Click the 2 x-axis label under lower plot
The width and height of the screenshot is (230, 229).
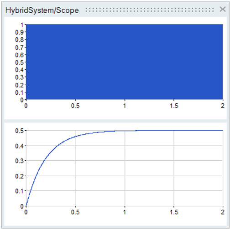[x=223, y=212]
